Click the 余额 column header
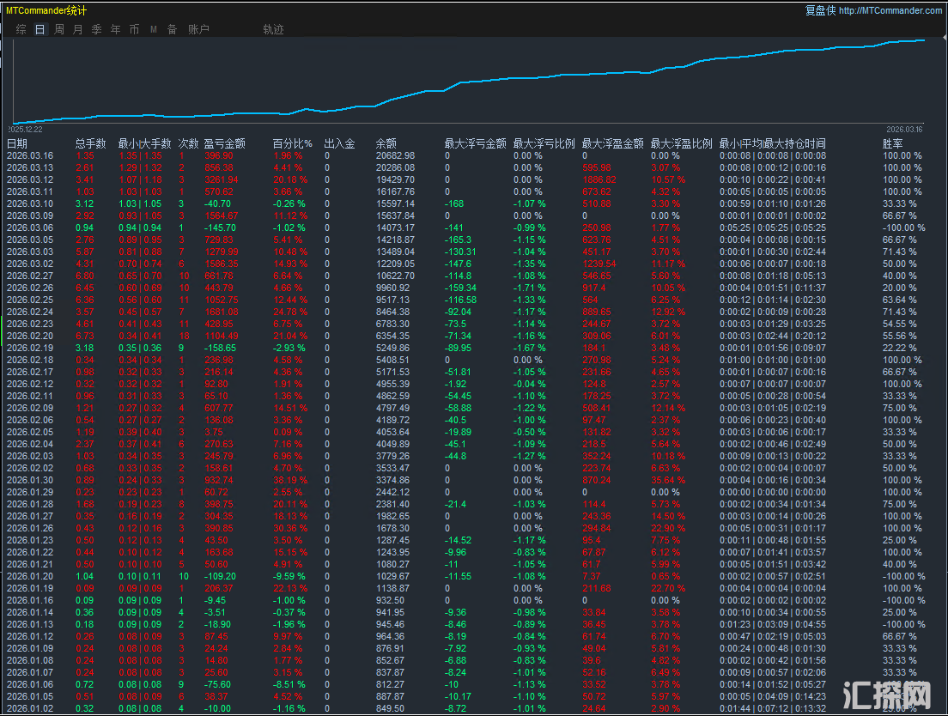This screenshot has width=948, height=716. pos(386,143)
